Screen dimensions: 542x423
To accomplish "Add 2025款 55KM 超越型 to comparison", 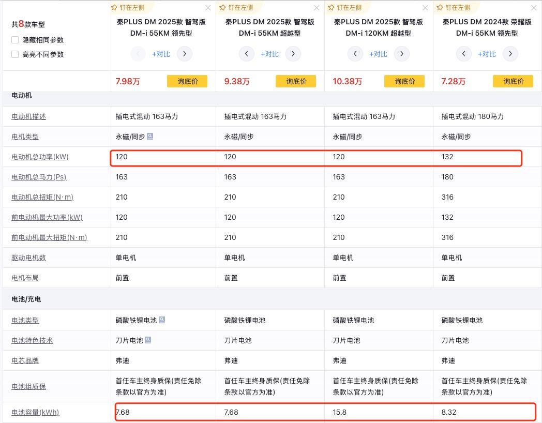I will [269, 54].
